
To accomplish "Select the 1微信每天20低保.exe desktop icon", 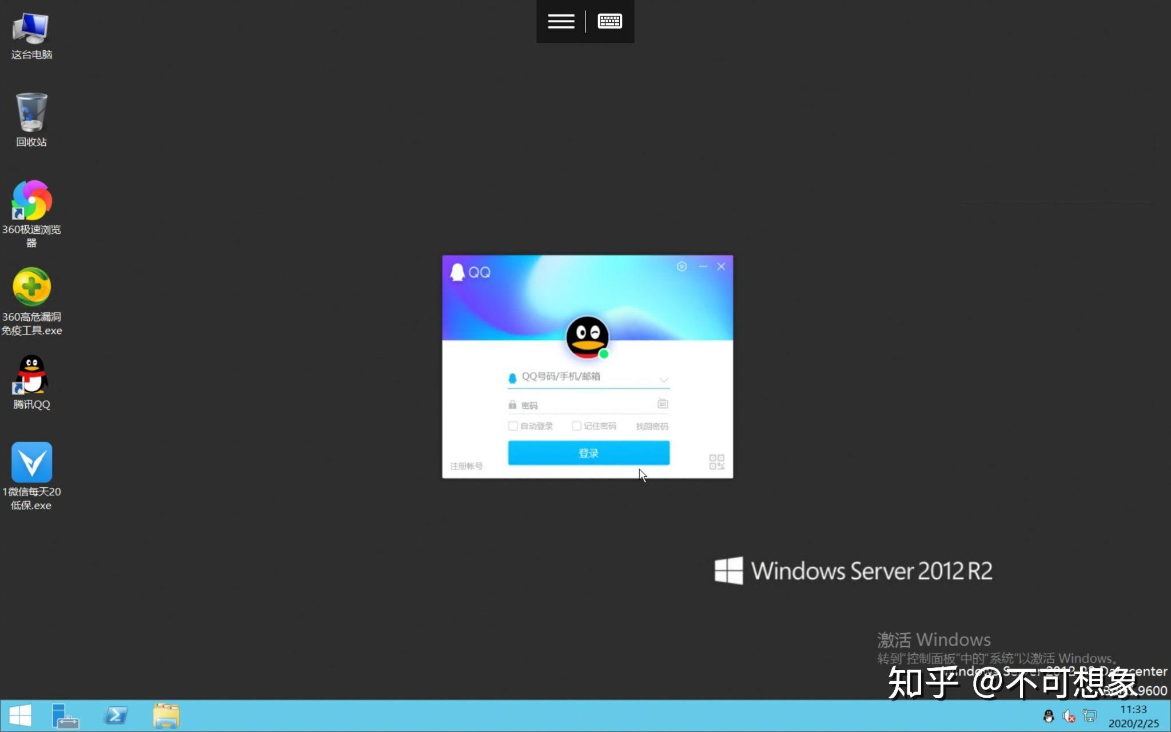I will pyautogui.click(x=31, y=463).
